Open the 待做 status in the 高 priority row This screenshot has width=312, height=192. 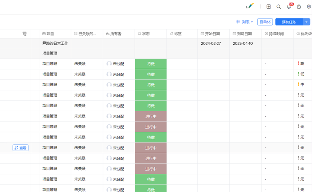click(x=151, y=64)
